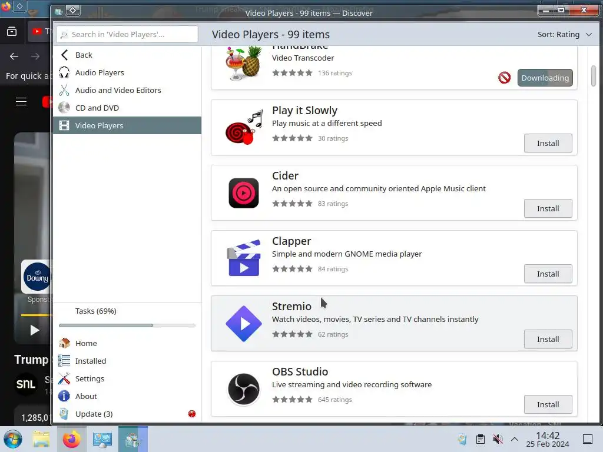603x452 pixels.
Task: Select Audio and Video Editors scissors icon
Action: [x=64, y=90]
